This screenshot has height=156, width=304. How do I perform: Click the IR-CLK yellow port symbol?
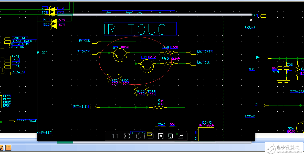click(95, 42)
